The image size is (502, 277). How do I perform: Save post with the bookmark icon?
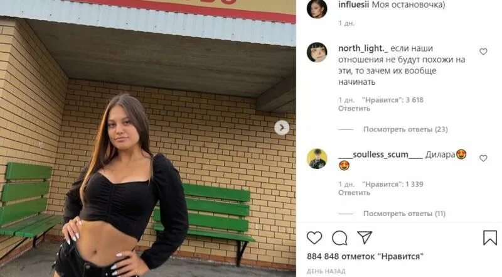(490, 237)
